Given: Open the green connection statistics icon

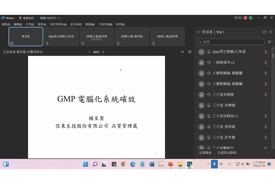Looking at the screenshot, I should (251, 18).
